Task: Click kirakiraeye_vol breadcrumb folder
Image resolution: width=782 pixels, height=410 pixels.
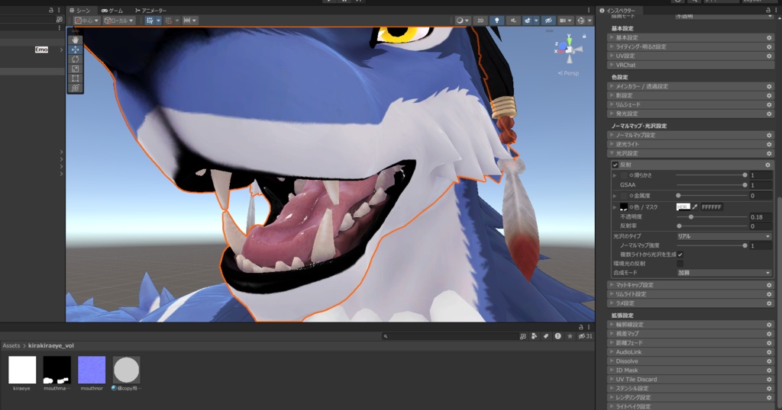Action: (51, 345)
